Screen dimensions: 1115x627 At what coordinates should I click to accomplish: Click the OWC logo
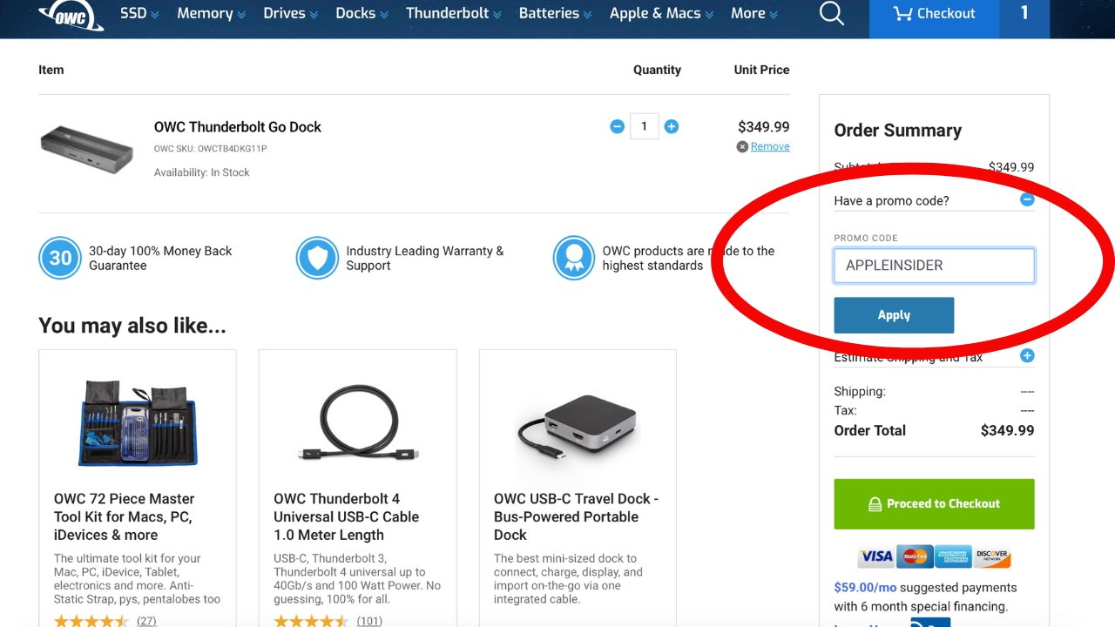tap(71, 15)
